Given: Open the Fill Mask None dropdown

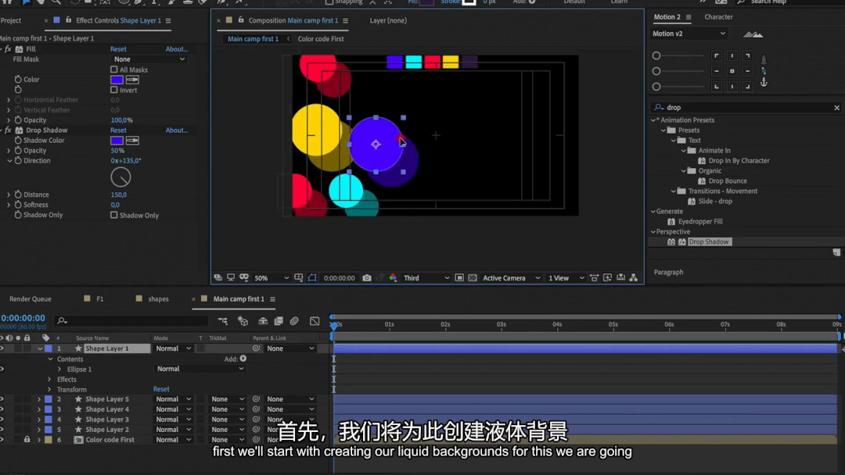Looking at the screenshot, I should tap(149, 59).
